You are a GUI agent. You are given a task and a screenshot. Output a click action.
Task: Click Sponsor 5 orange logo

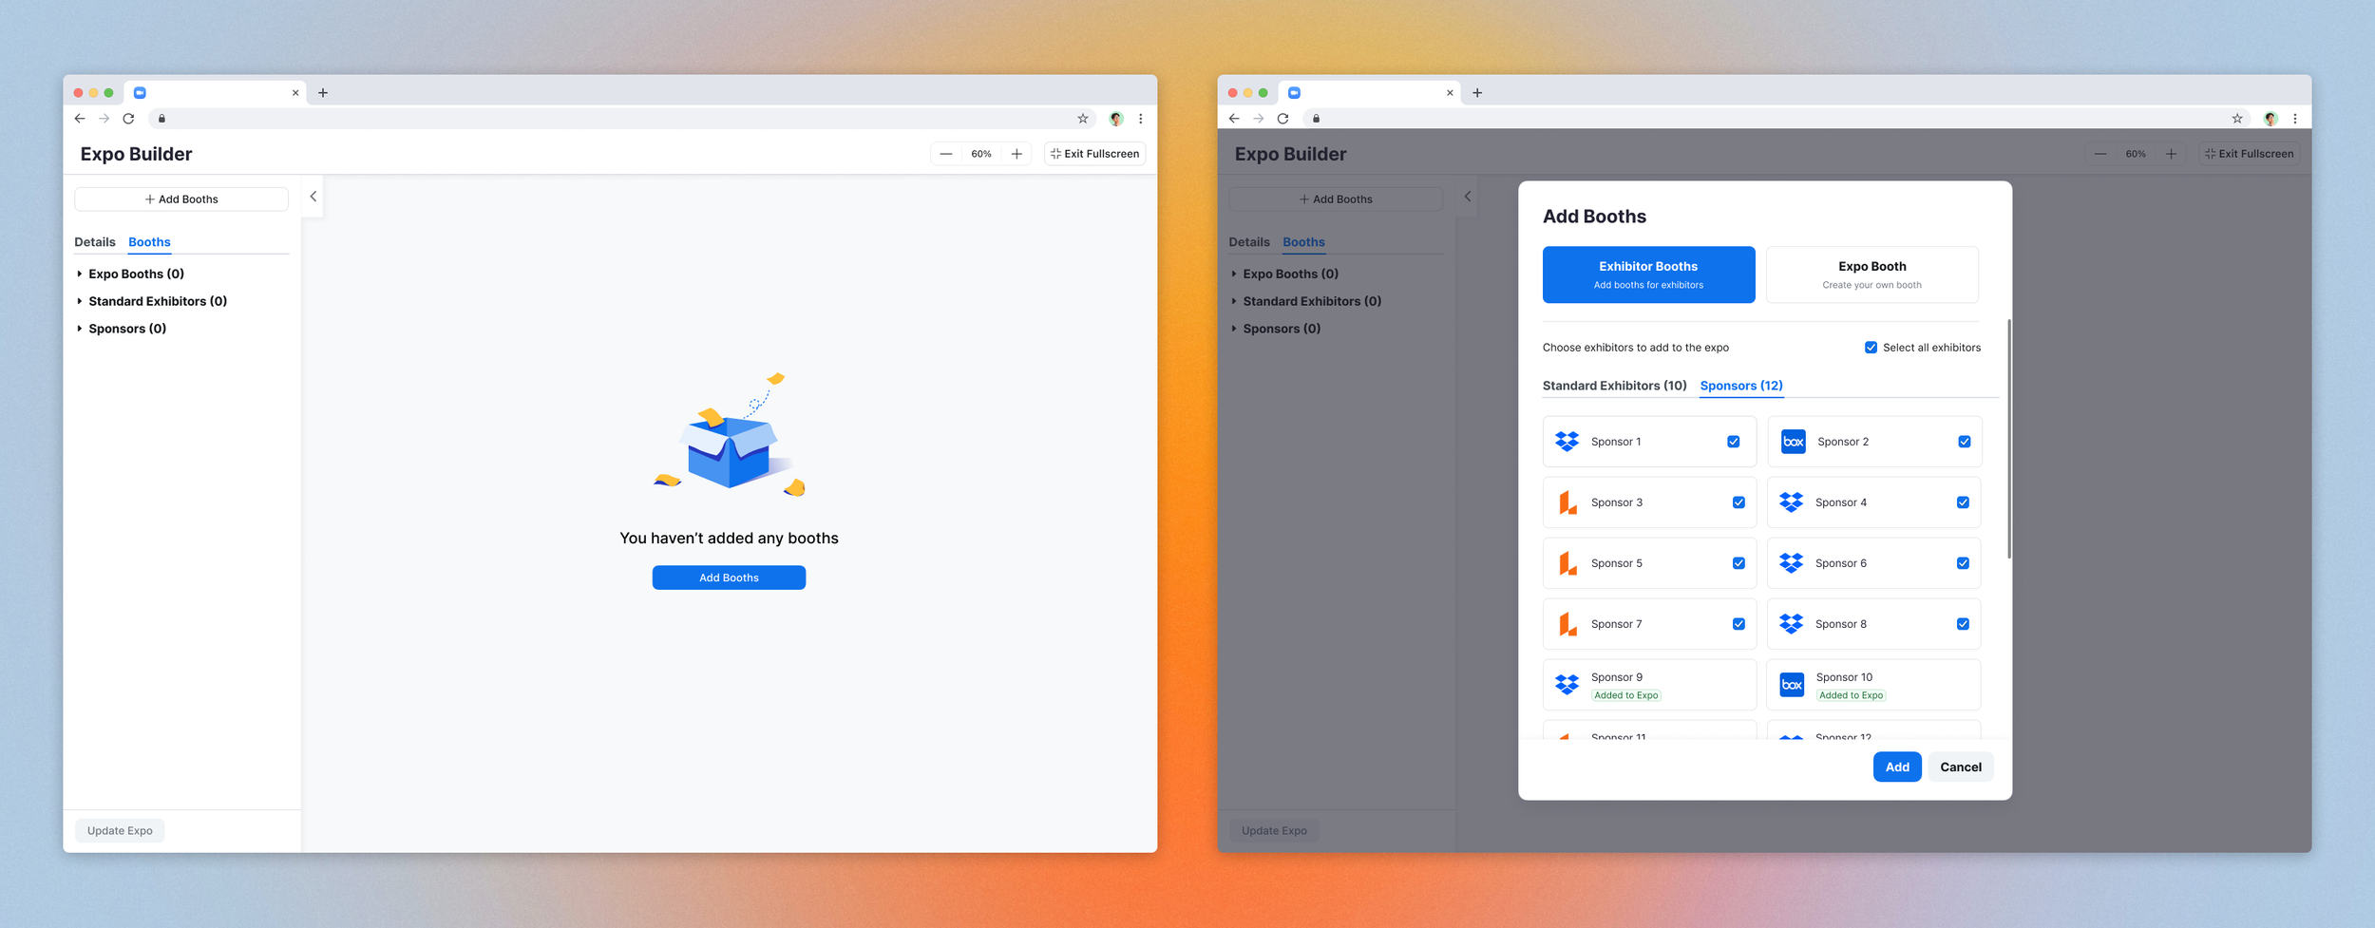[x=1567, y=563]
